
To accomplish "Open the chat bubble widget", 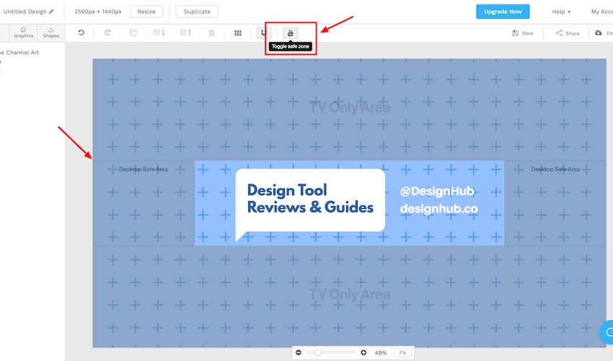I will coord(607,332).
